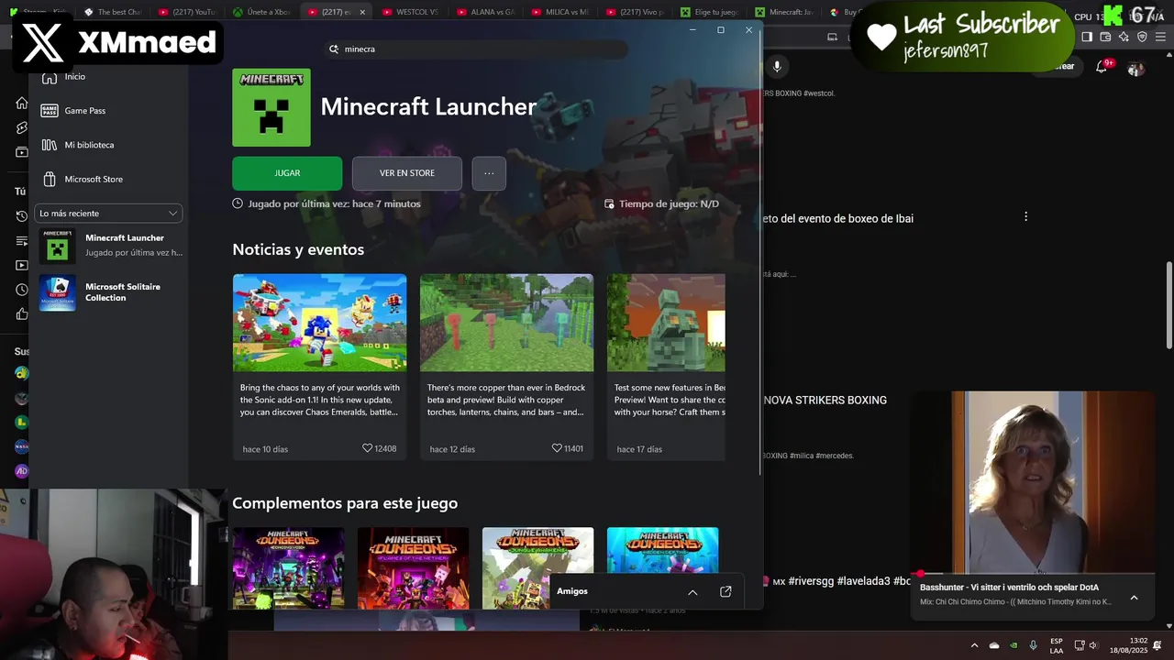Screen dimensions: 1174x660
Task: Focus the Xbox app search field containing minecra
Action: (x=477, y=49)
